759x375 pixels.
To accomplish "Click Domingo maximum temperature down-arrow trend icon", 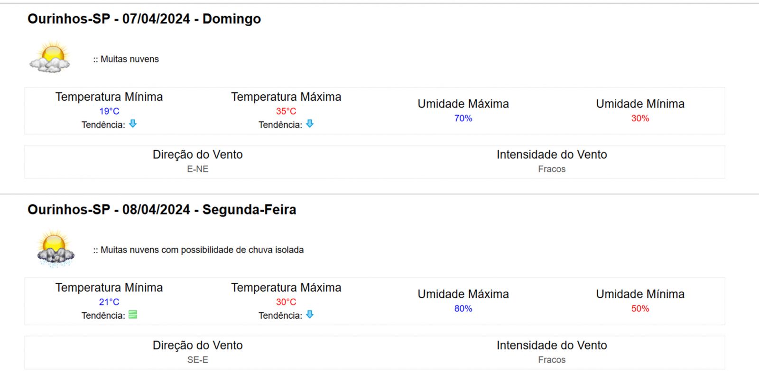I will coord(310,124).
